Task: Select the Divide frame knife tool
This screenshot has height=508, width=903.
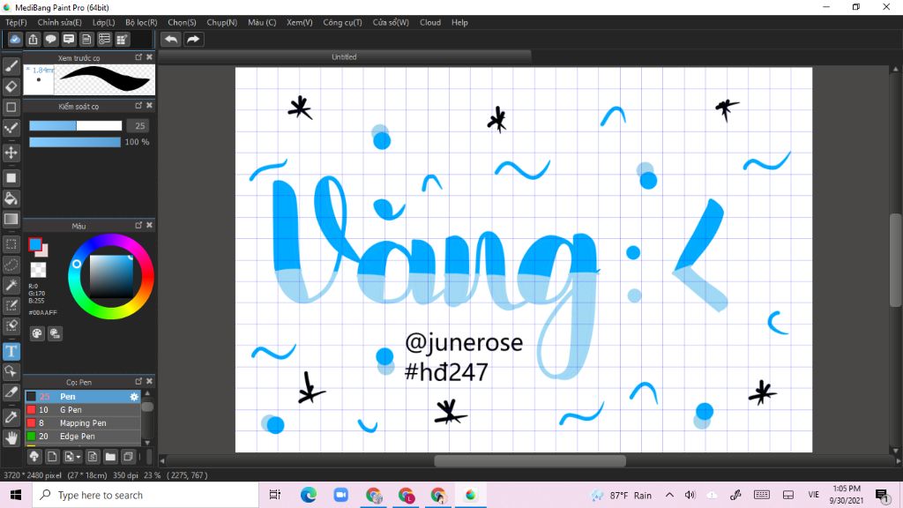Action: click(x=11, y=392)
